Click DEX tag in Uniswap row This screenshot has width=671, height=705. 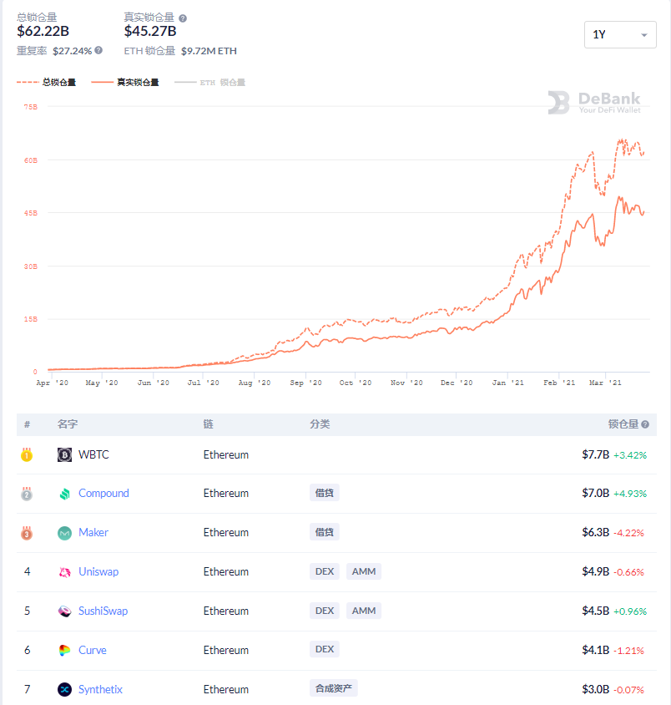click(325, 571)
